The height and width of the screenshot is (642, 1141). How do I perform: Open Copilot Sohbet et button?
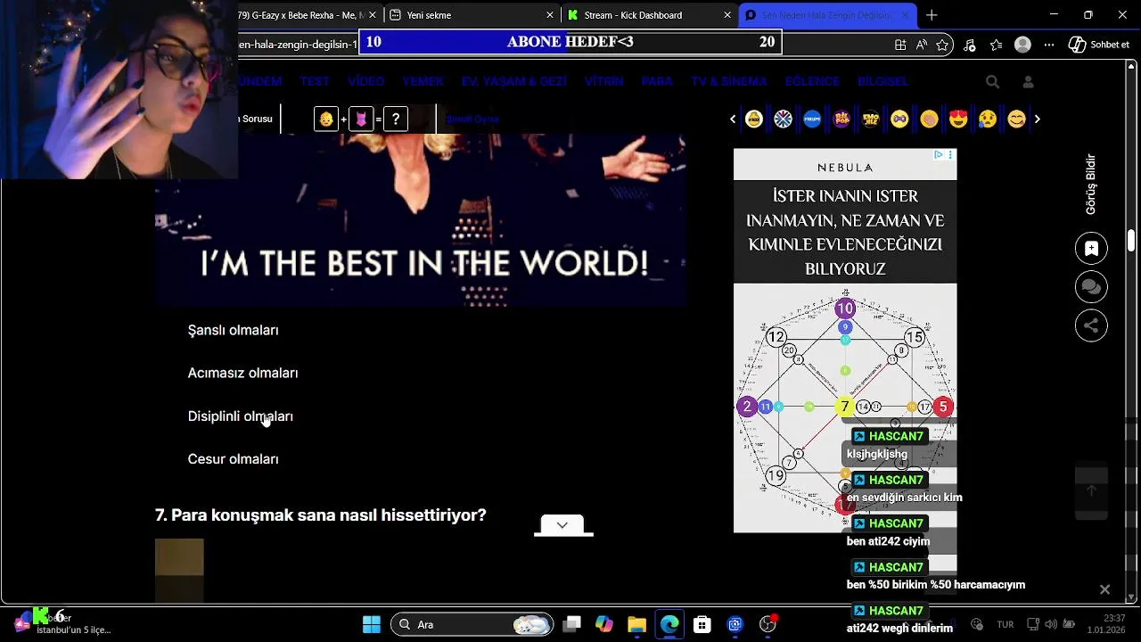point(1099,45)
